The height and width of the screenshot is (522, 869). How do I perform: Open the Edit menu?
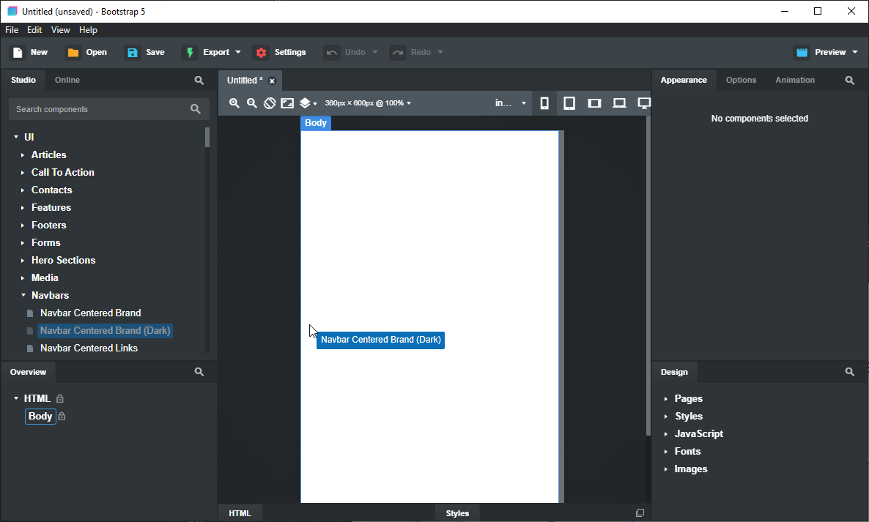click(34, 30)
